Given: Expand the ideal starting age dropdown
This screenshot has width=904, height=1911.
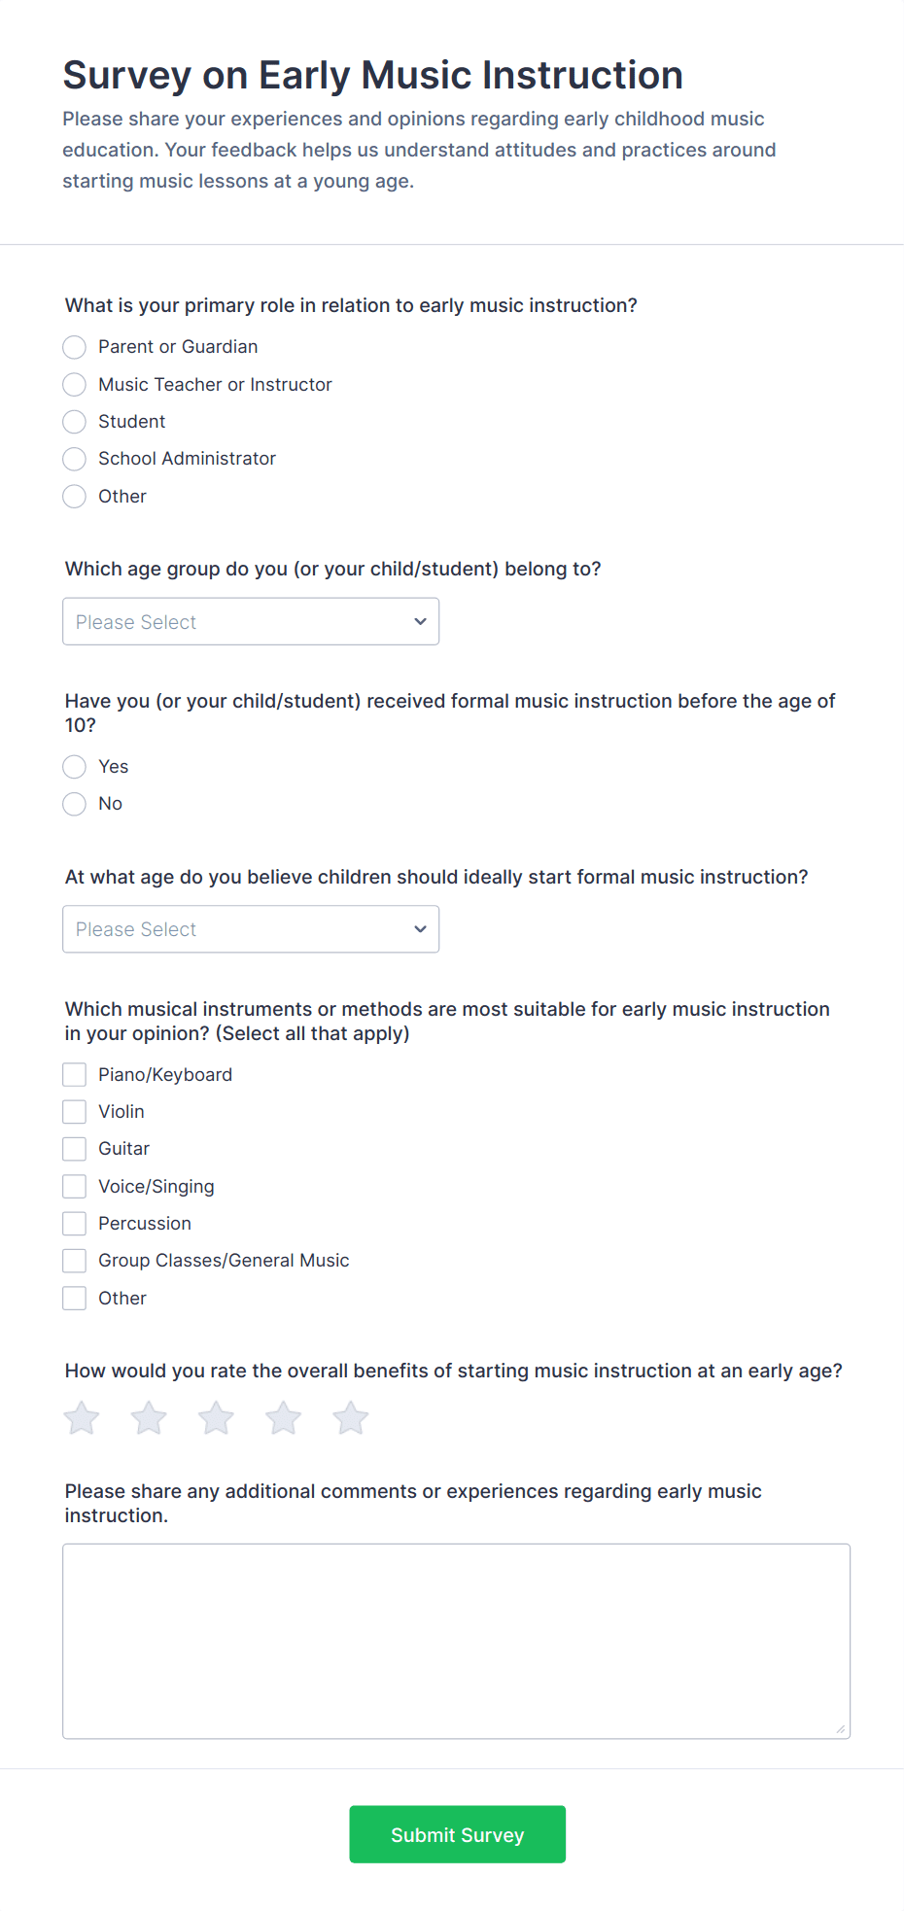Looking at the screenshot, I should pos(251,929).
